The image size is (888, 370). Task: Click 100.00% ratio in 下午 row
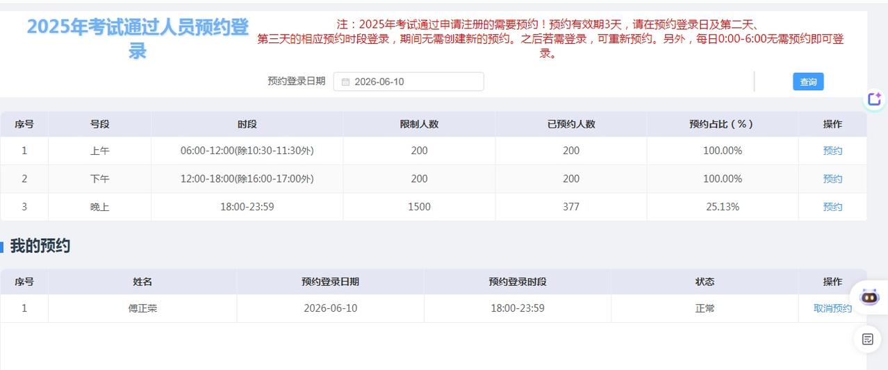723,179
